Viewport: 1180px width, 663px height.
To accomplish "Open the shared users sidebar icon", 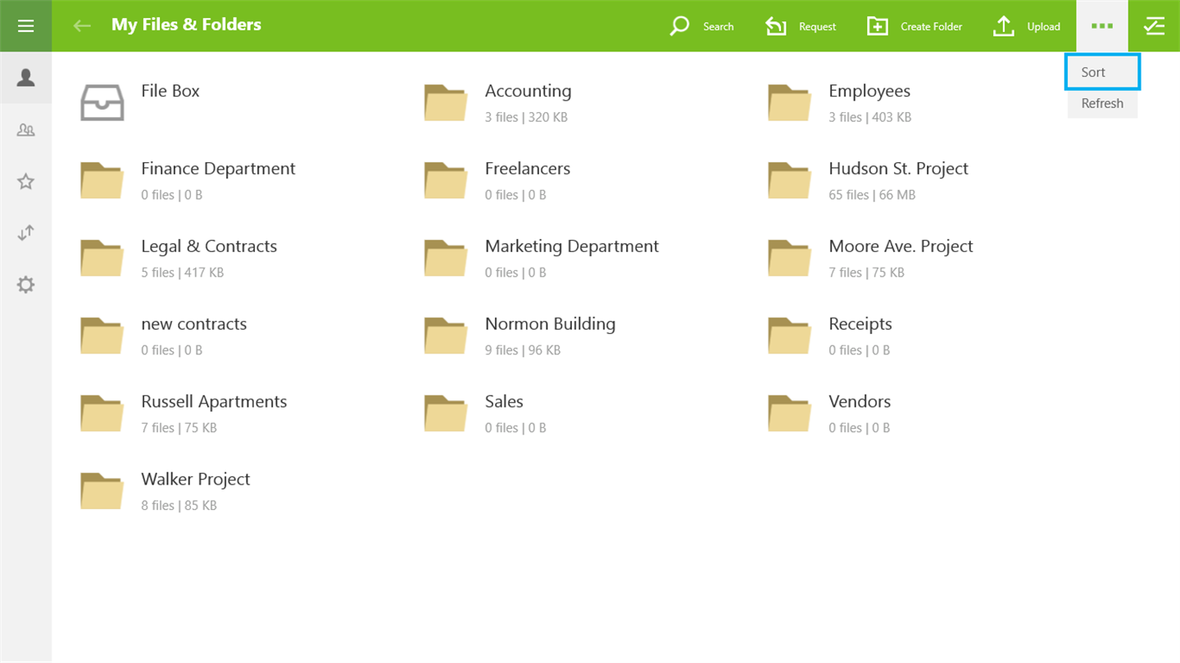I will 25,129.
